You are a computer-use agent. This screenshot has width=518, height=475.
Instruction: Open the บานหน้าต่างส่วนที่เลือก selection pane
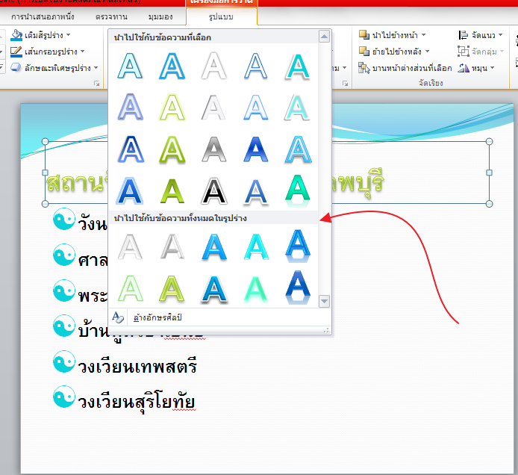pos(405,68)
